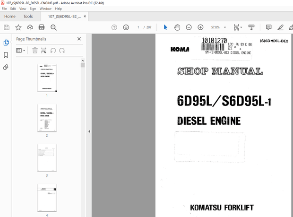
Task: Select page 2 thumbnail
Action: (47, 118)
